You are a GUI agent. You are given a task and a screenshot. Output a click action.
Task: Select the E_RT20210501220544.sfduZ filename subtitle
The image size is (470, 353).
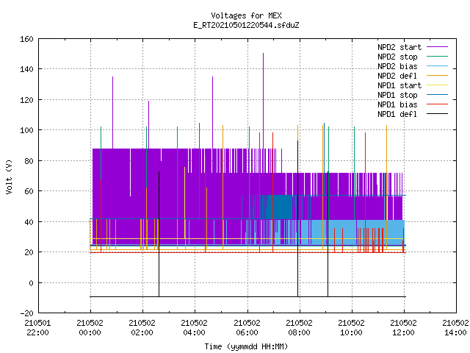tap(246, 25)
